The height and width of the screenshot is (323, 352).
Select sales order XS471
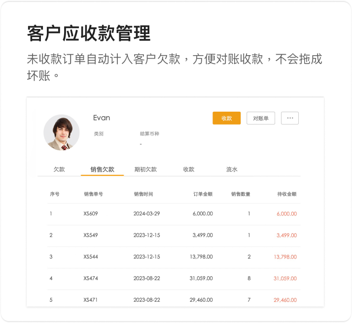coord(91,300)
